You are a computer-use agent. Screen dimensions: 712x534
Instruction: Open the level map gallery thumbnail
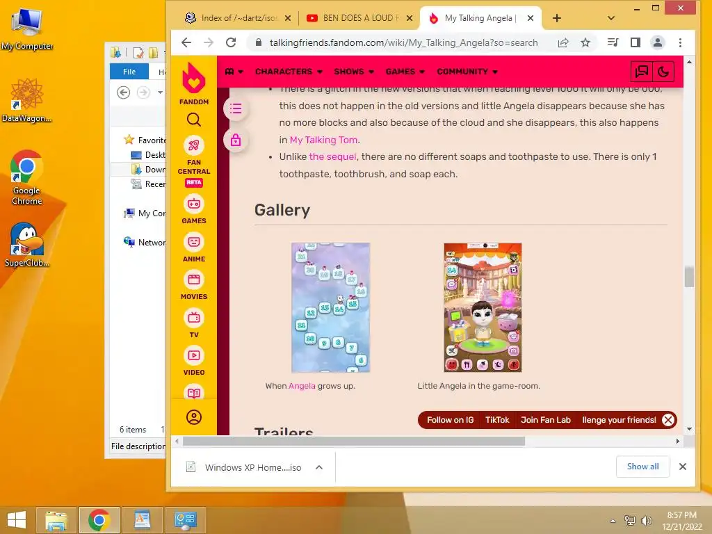coord(330,307)
